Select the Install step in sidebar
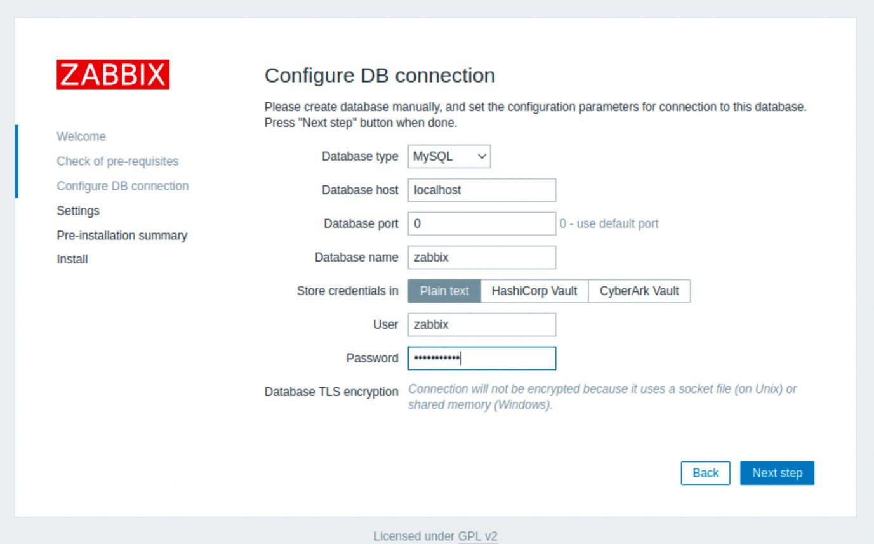Screen dimensions: 874x544 coord(72,259)
